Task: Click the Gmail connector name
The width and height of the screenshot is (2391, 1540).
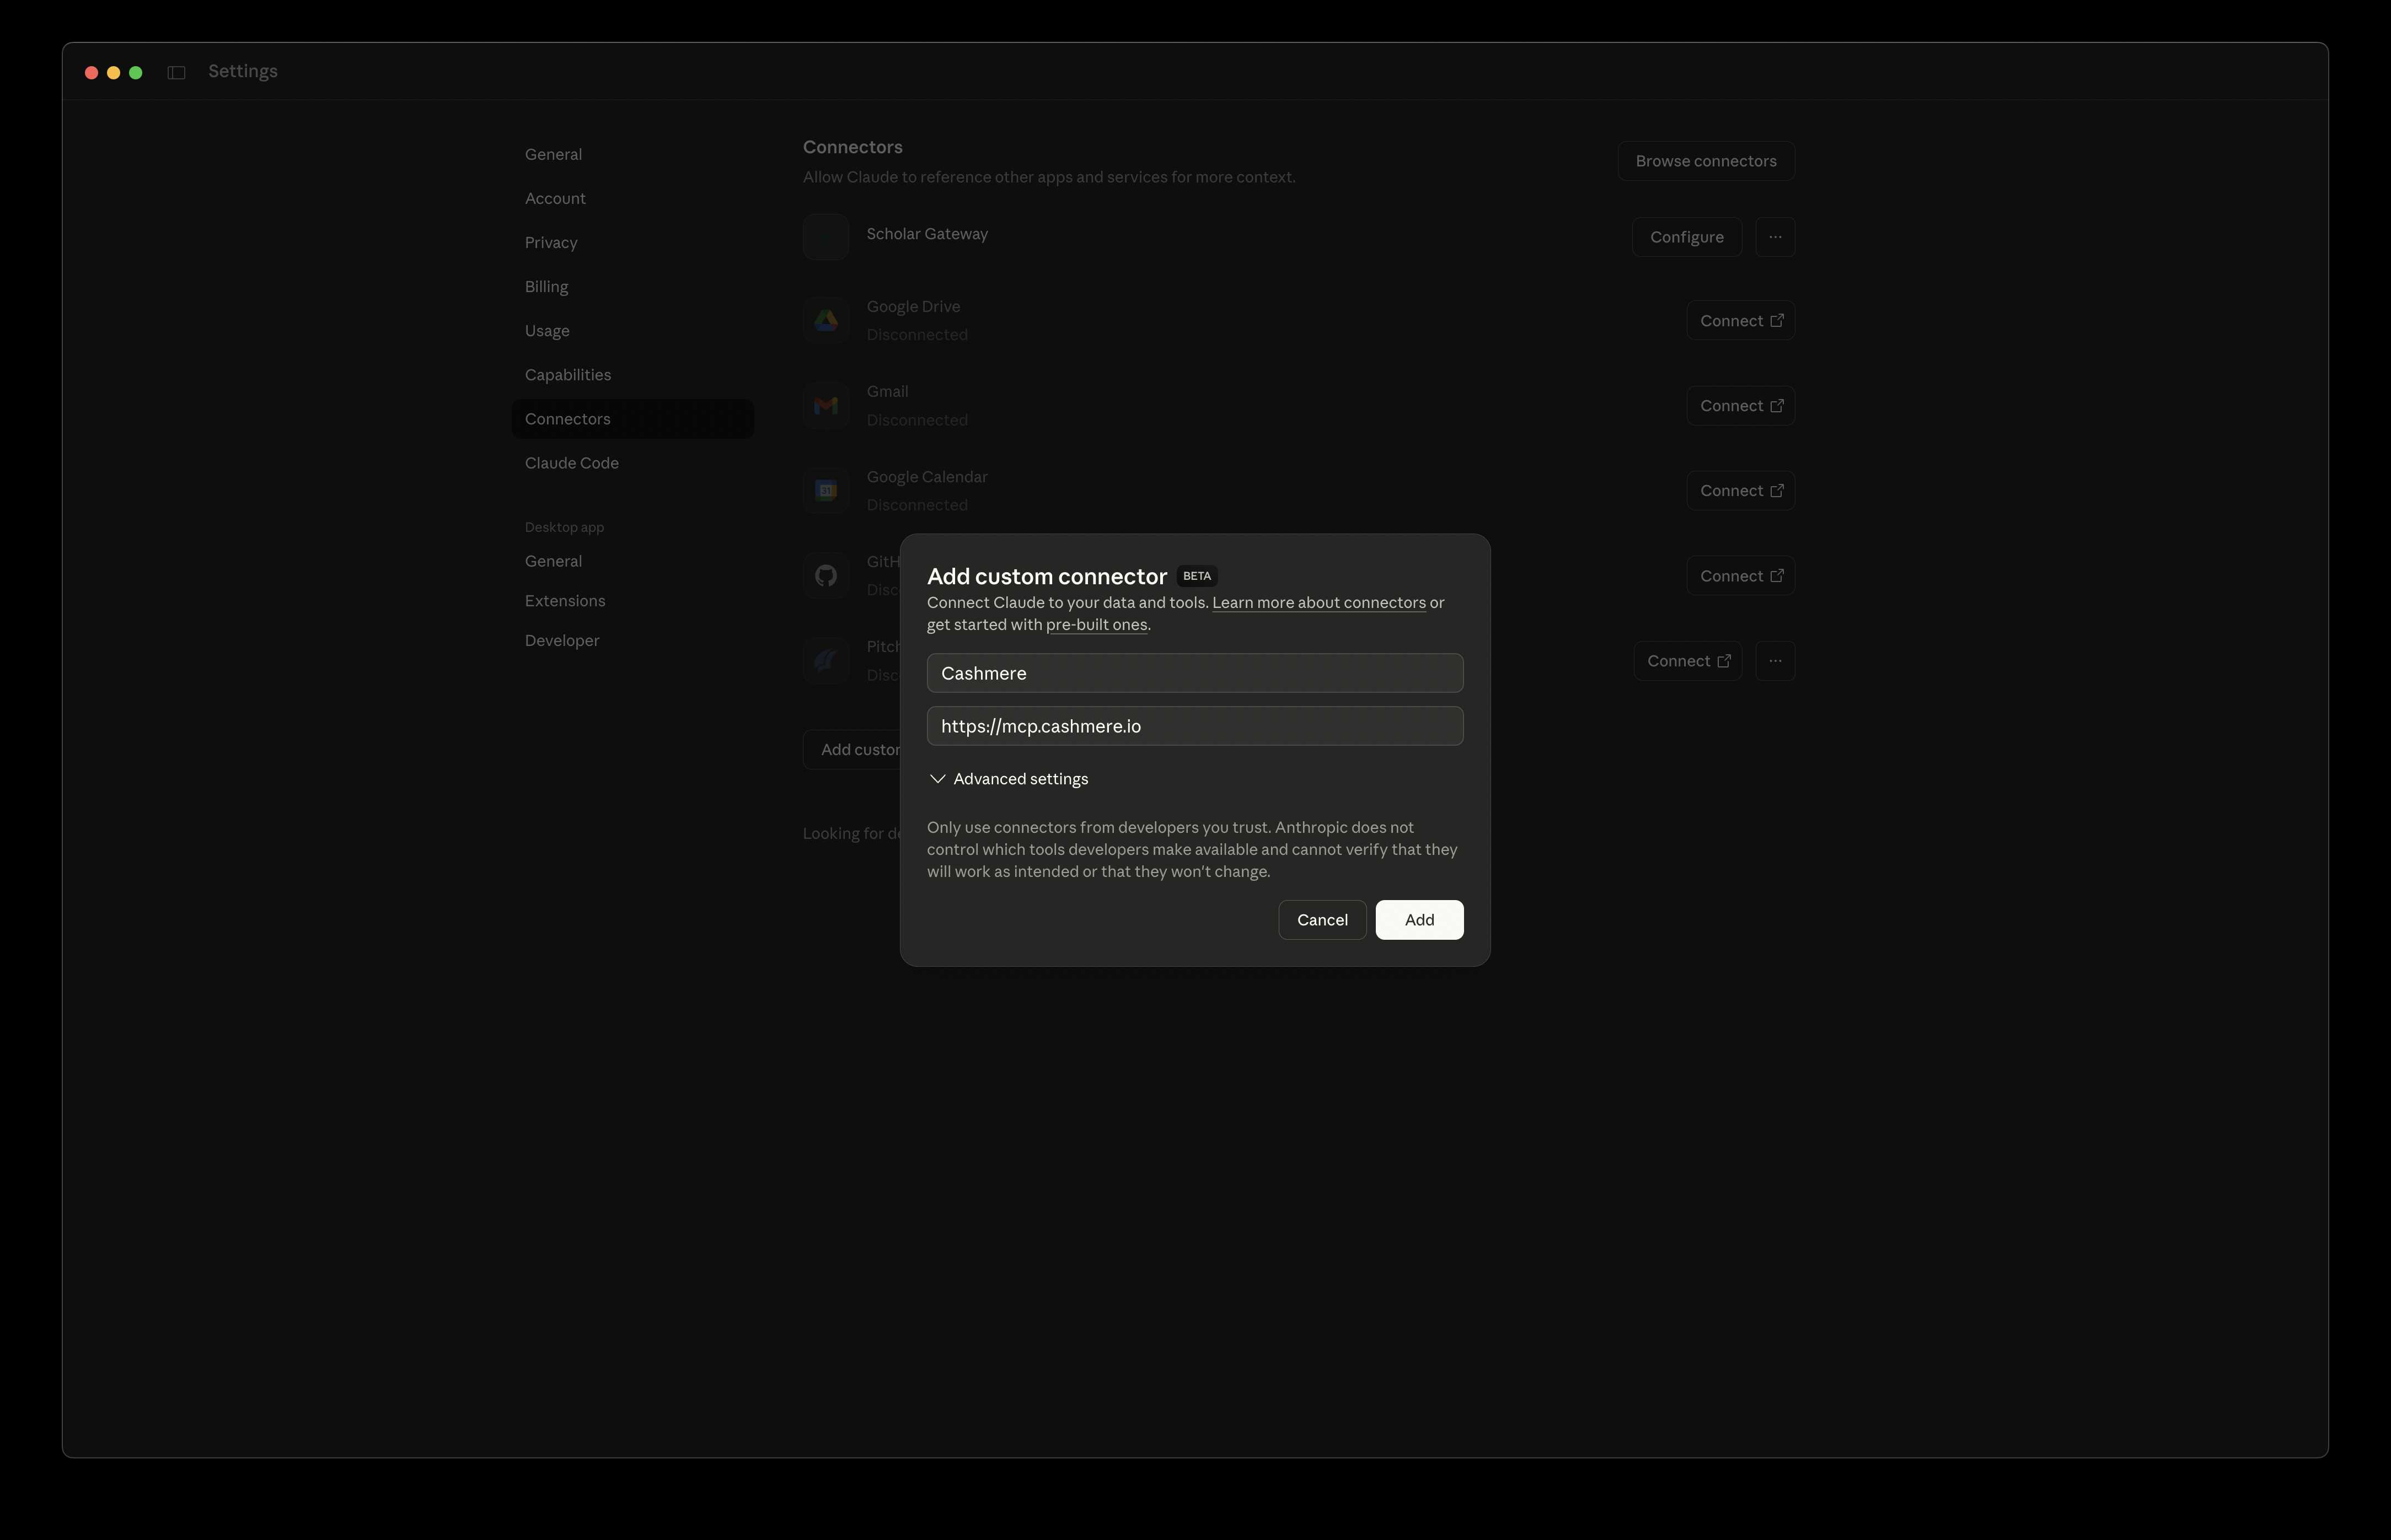Action: point(887,392)
